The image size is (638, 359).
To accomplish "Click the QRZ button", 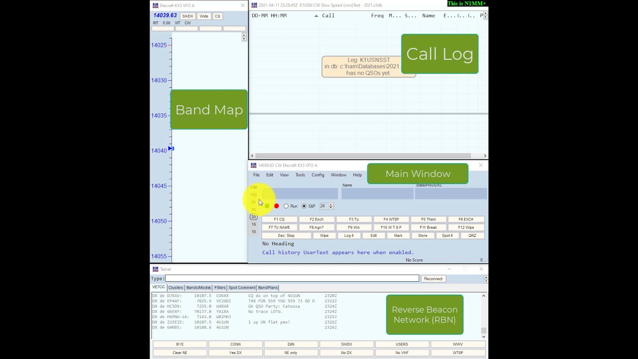I will 472,235.
